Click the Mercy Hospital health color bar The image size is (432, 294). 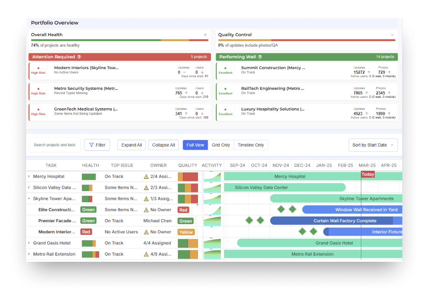pyautogui.click(x=89, y=177)
